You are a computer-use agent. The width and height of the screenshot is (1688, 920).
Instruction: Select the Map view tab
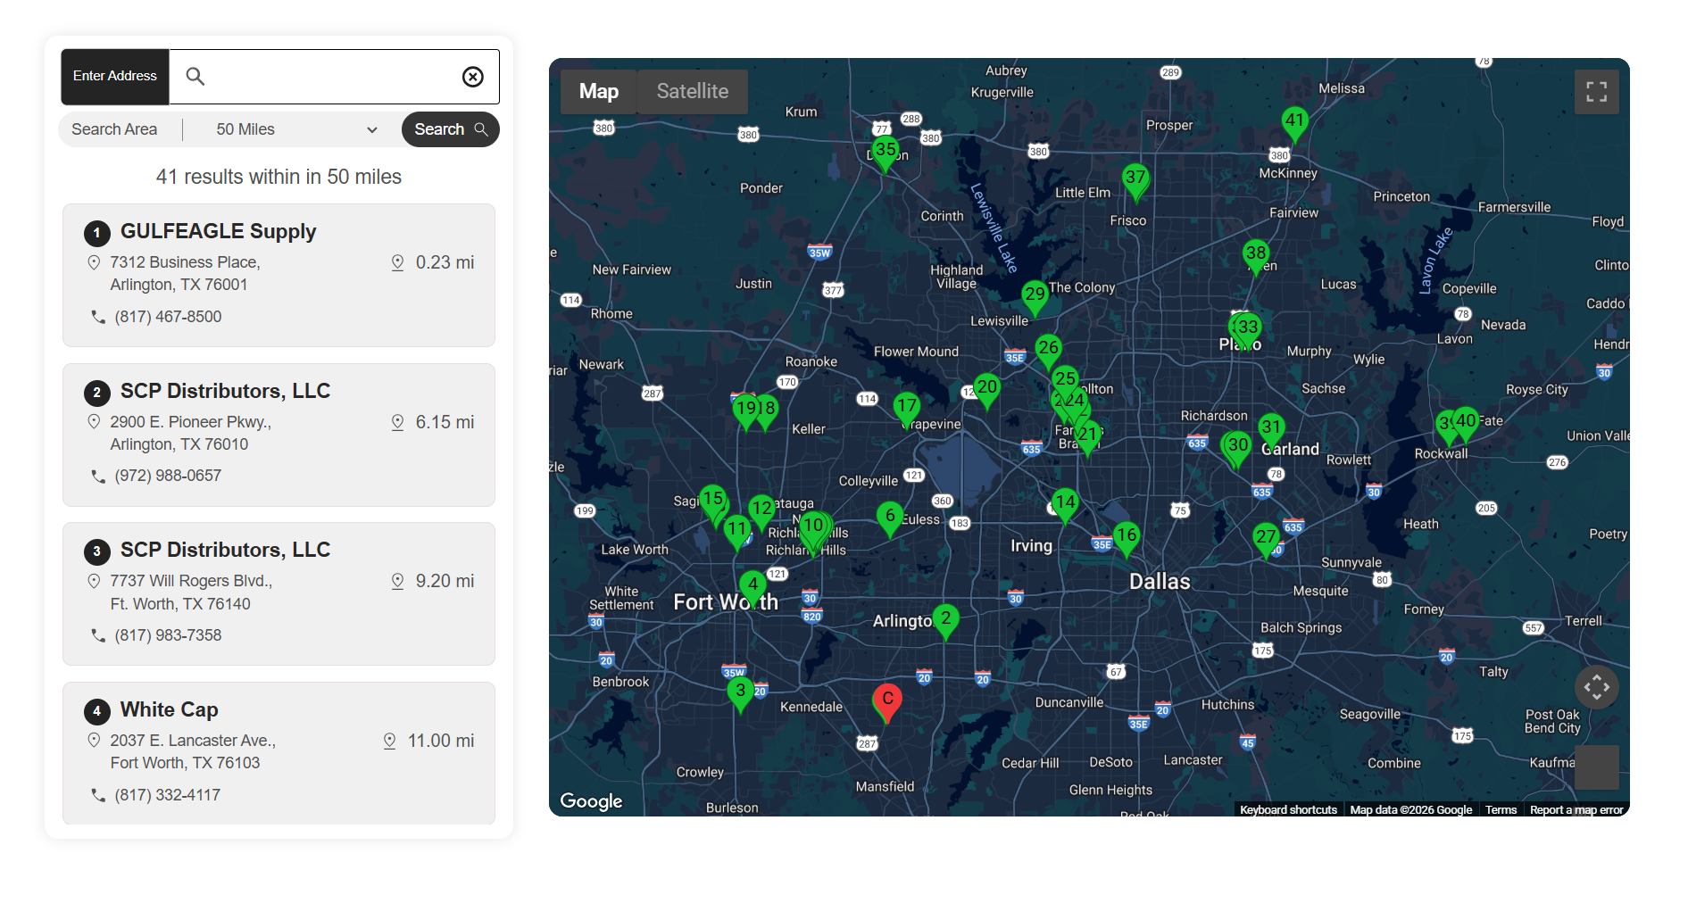tap(598, 92)
